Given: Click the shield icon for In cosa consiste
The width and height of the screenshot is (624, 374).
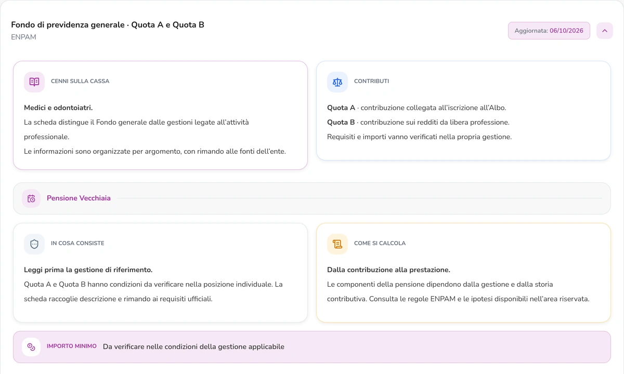Looking at the screenshot, I should pyautogui.click(x=34, y=244).
